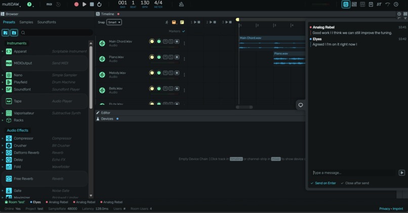The height and width of the screenshot is (213, 408).
Task: Click the Soundfont player icon
Action: tap(9, 89)
